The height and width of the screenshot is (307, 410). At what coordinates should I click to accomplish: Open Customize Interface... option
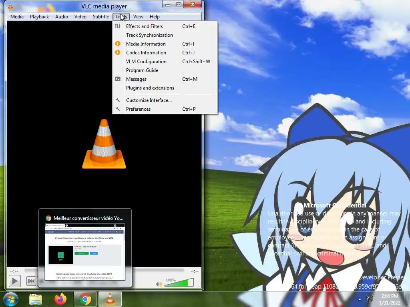tap(165, 100)
